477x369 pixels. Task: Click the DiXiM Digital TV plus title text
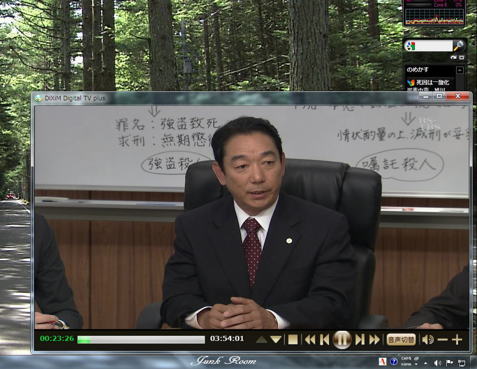coord(75,98)
